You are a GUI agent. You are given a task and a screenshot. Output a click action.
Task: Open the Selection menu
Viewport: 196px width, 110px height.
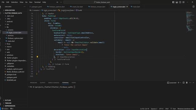click(x=14, y=2)
